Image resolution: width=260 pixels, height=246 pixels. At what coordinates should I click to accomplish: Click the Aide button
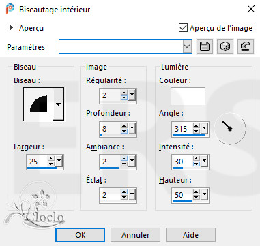(x=190, y=235)
